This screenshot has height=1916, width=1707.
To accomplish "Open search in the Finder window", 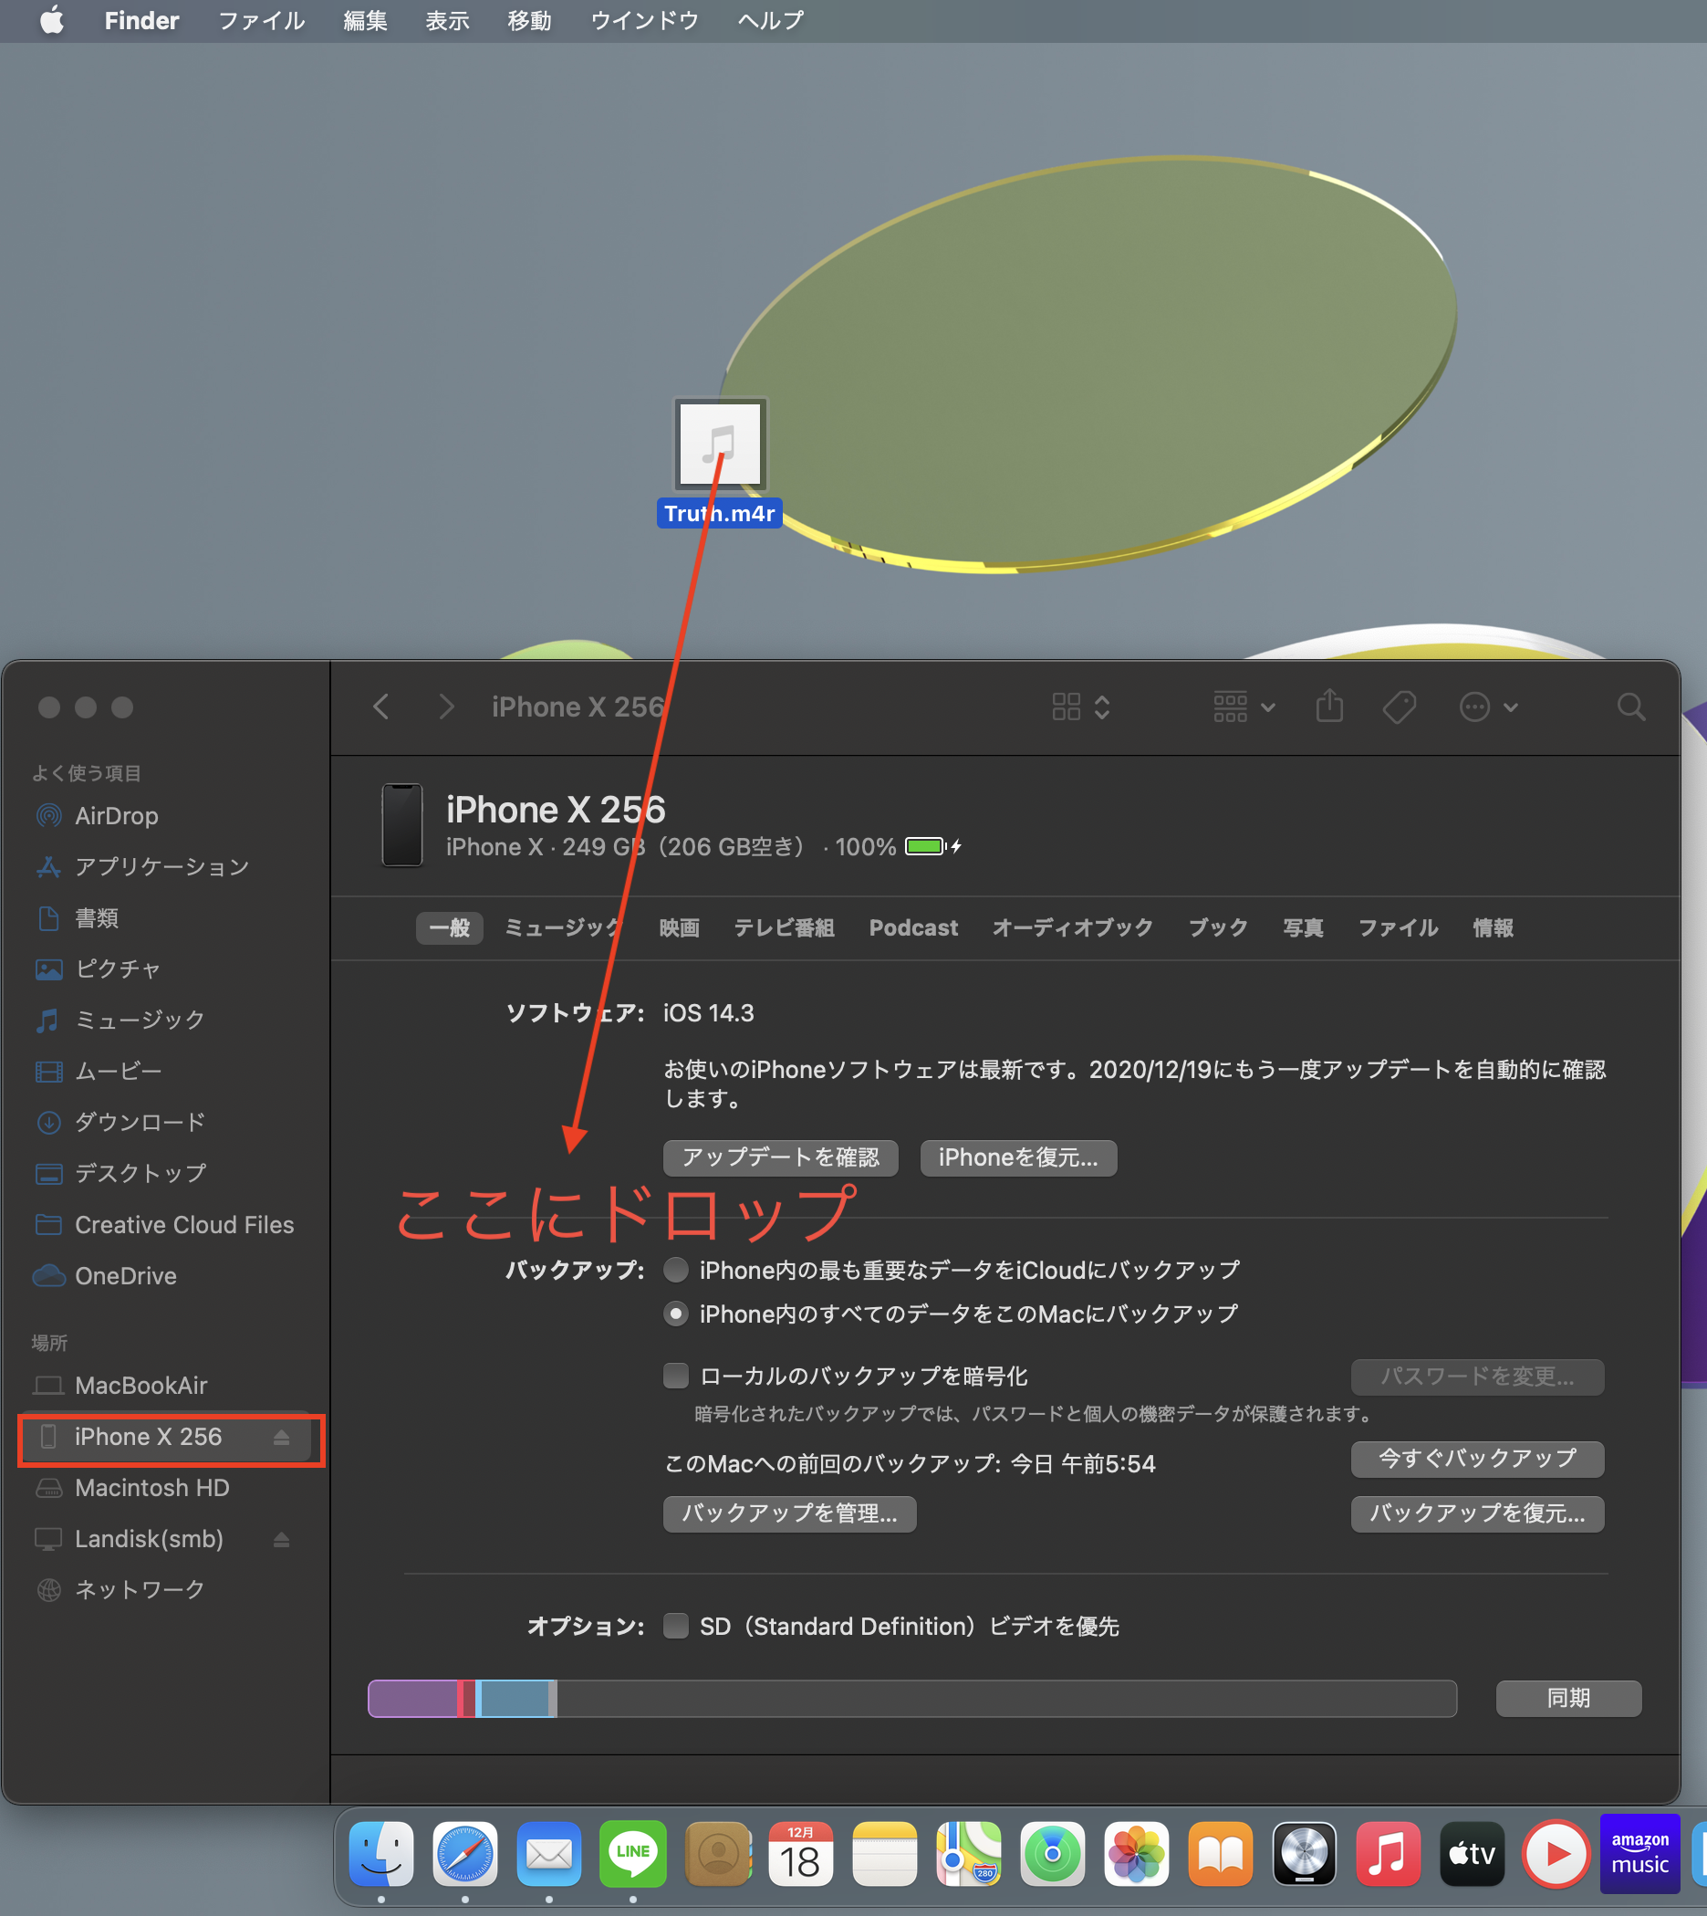I will click(x=1630, y=707).
